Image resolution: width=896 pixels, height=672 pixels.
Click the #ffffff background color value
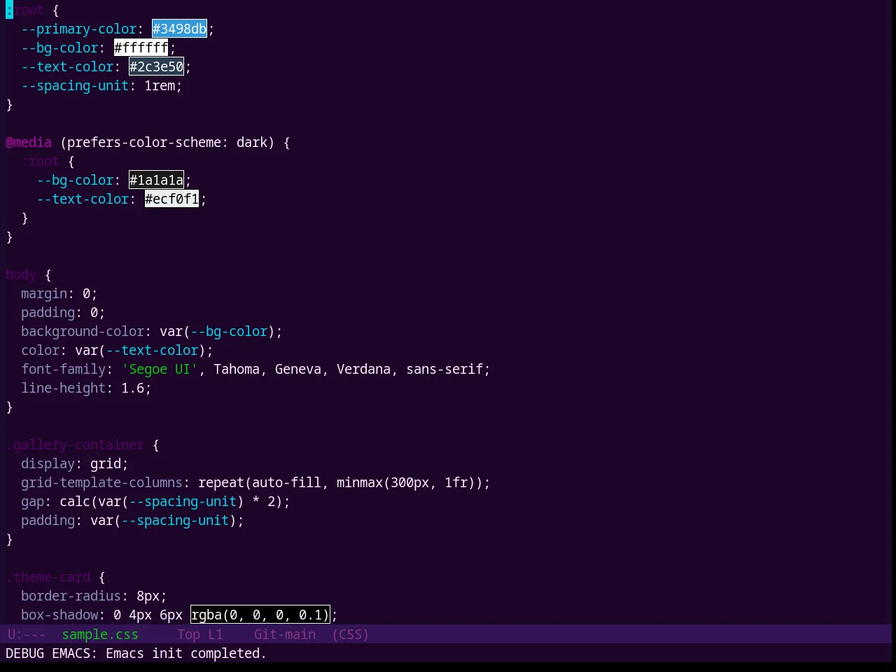[x=141, y=48]
